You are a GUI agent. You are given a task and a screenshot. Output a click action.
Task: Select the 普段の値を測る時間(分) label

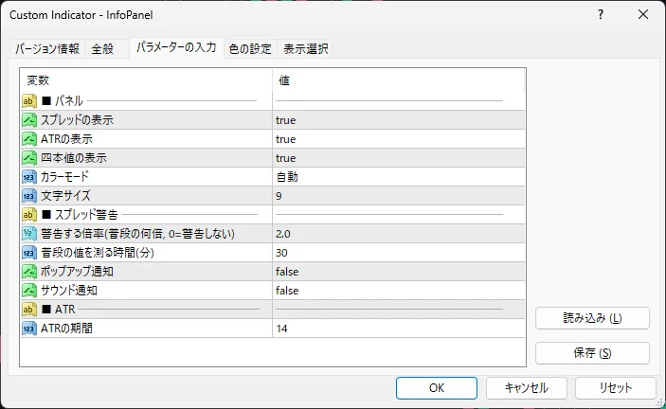(98, 253)
